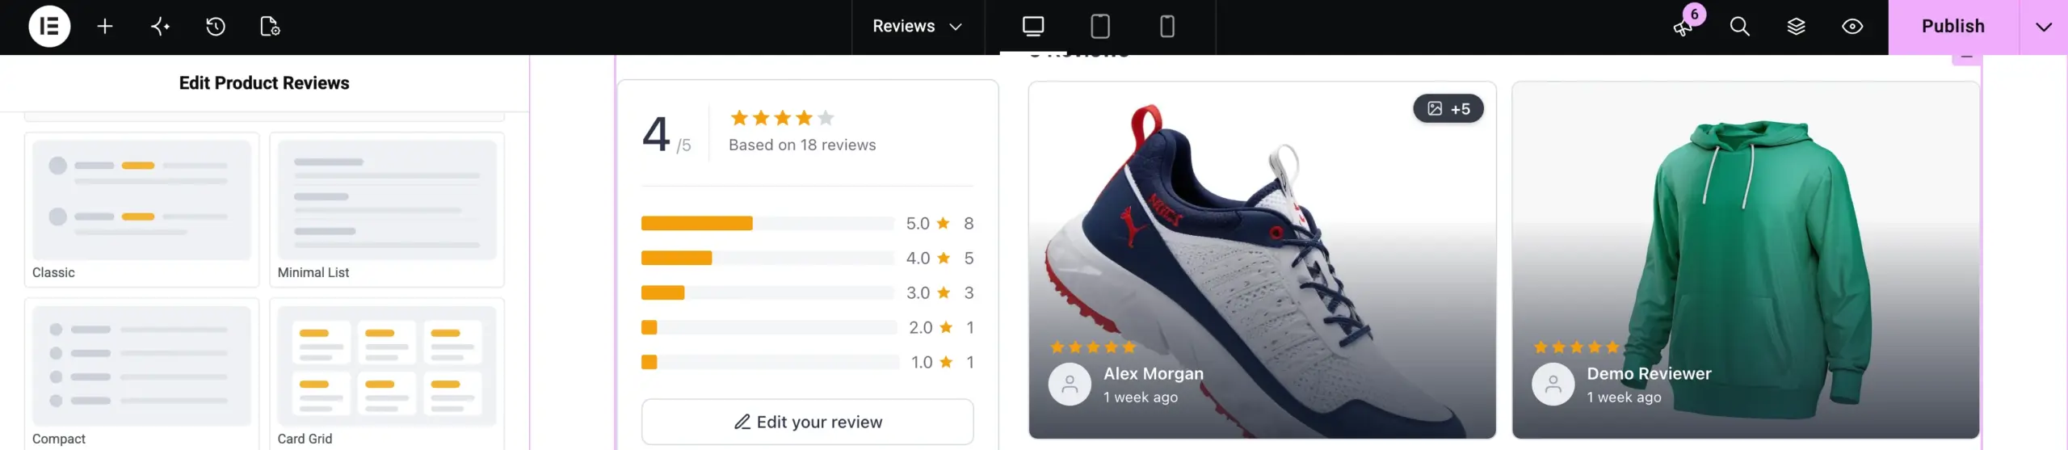Open the revision history icon

(215, 27)
